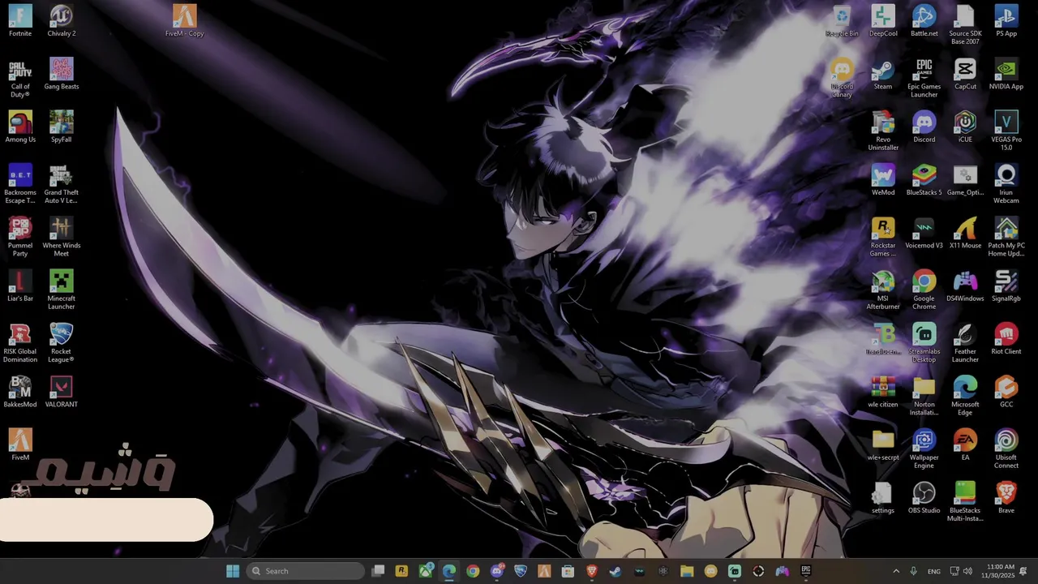Viewport: 1038px width, 584px height.
Task: Select the OBS Studio desktop shortcut
Action: point(924,497)
